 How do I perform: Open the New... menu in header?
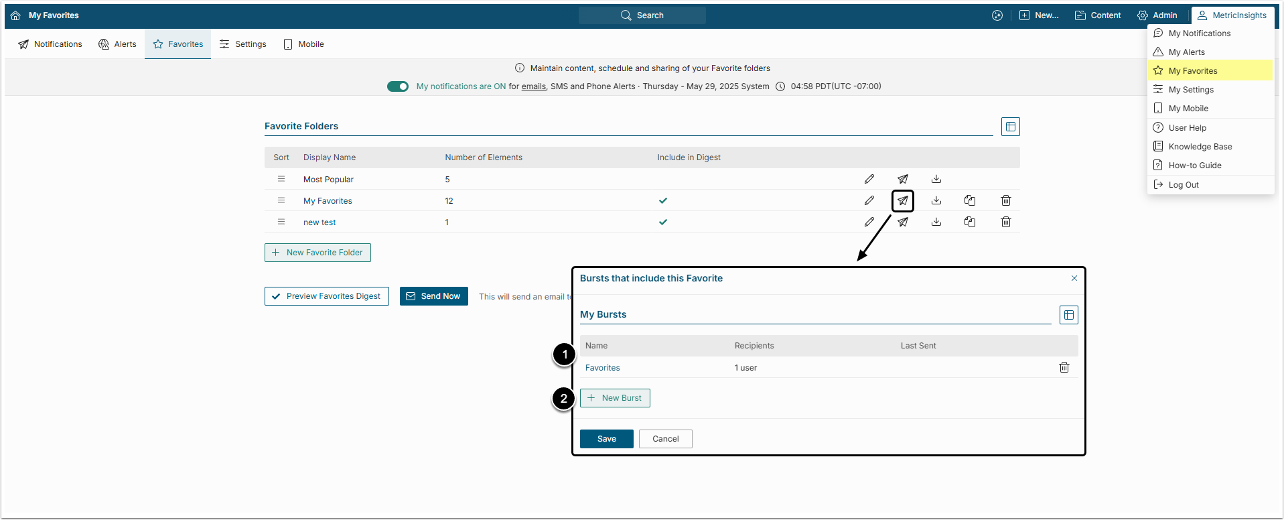[1039, 15]
